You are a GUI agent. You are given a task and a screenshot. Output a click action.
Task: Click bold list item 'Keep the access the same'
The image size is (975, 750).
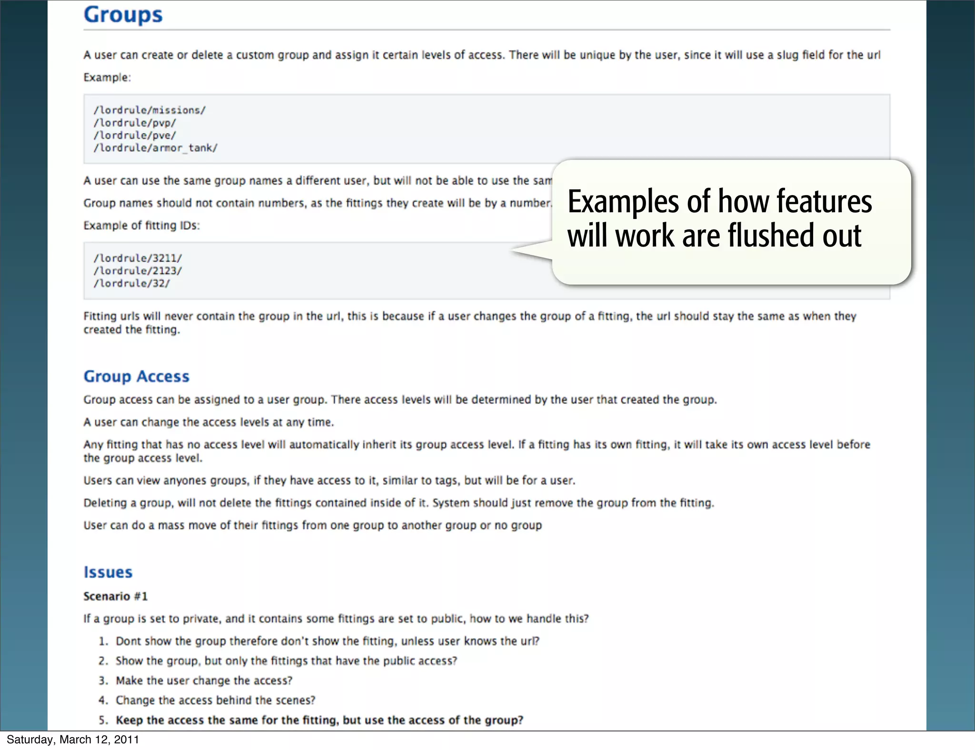pos(319,720)
